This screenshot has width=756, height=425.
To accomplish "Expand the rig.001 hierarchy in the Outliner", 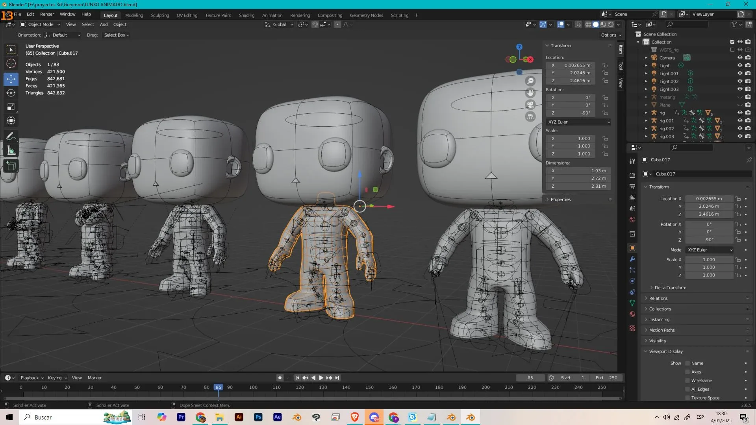I will (646, 120).
